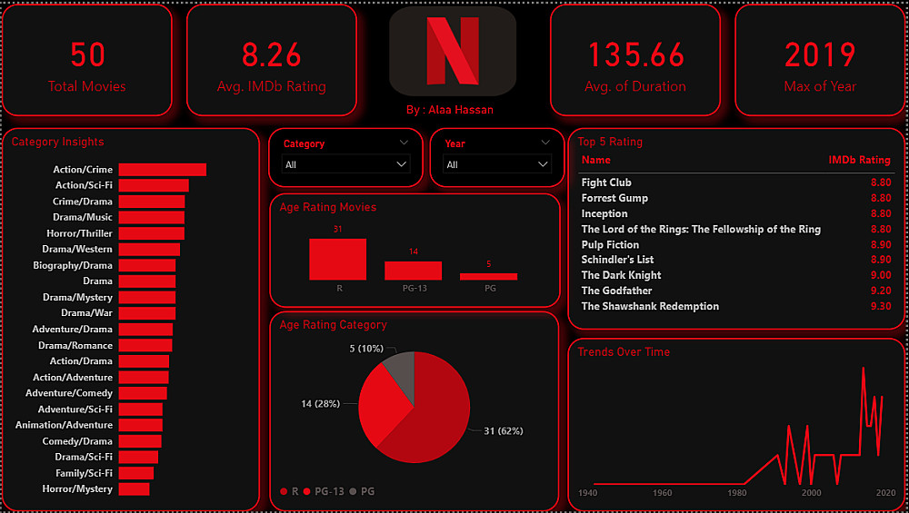Click the Age Rating Category chart title
This screenshot has height=513, width=909.
(334, 325)
